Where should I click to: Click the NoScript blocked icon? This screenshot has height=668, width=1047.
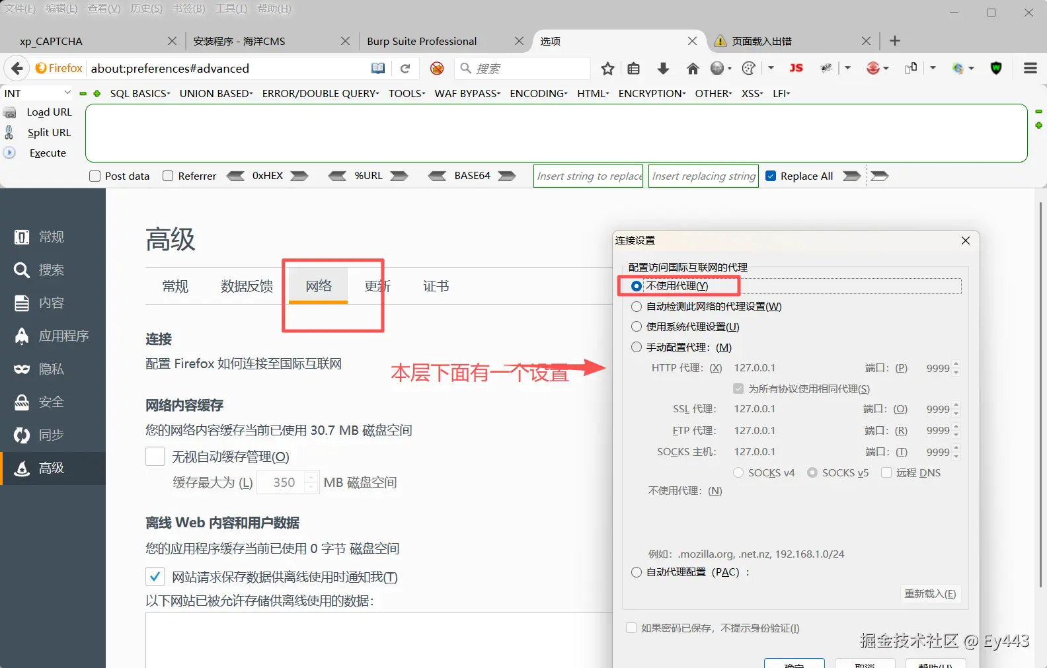[437, 68]
